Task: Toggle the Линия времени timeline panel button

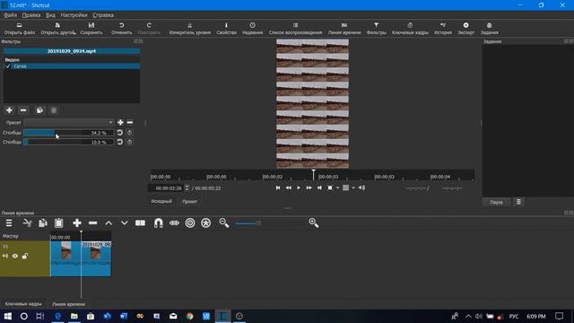Action: click(x=344, y=29)
